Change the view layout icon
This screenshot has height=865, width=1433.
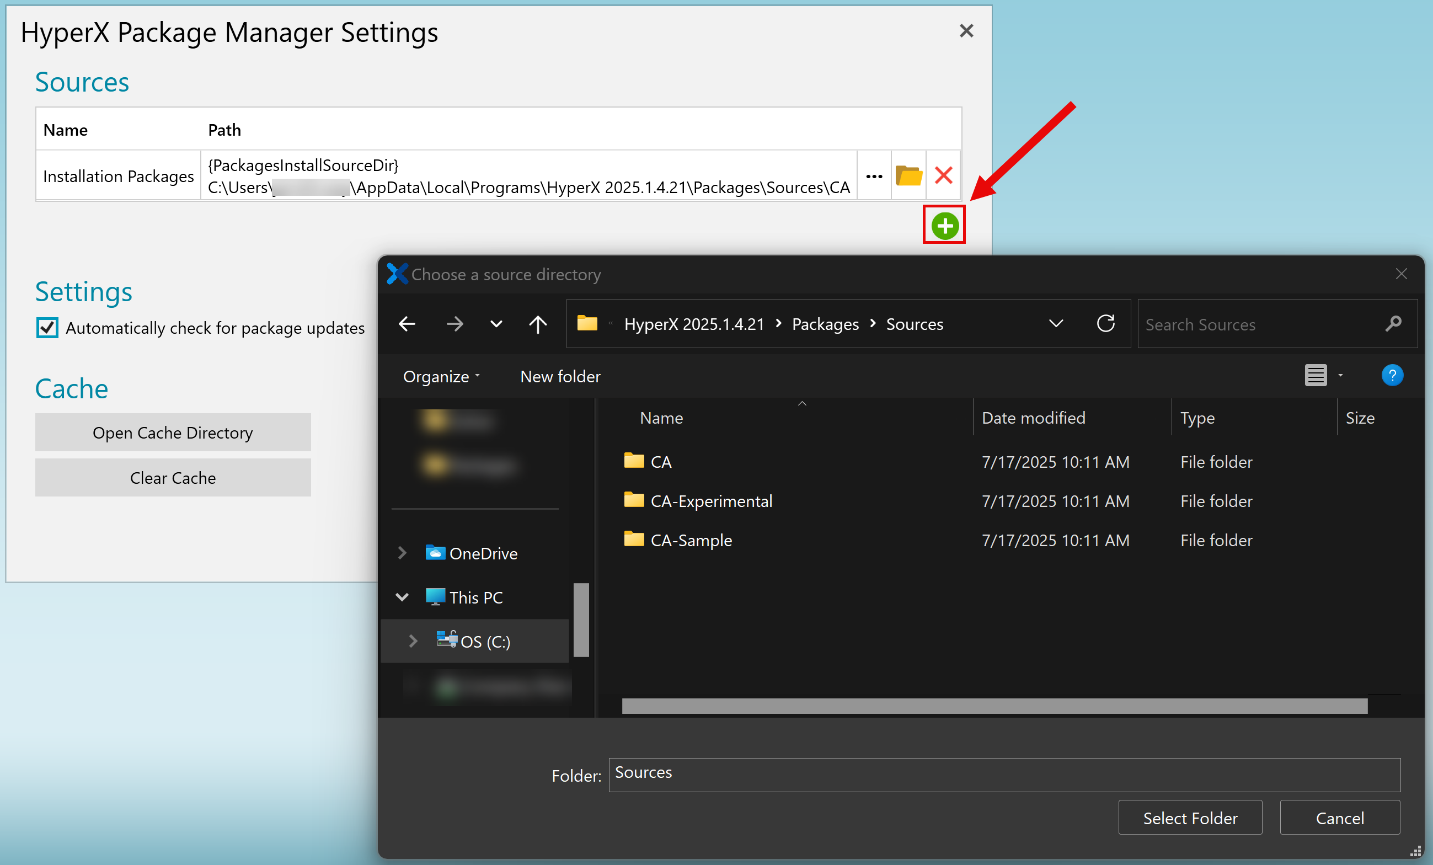coord(1316,375)
